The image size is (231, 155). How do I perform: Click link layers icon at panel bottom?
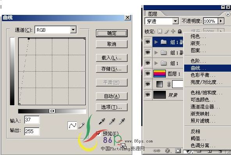(x=156, y=151)
